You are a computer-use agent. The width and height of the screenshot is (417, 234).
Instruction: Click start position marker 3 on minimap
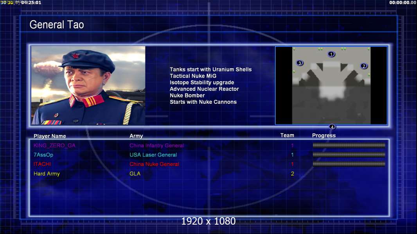tap(300, 63)
